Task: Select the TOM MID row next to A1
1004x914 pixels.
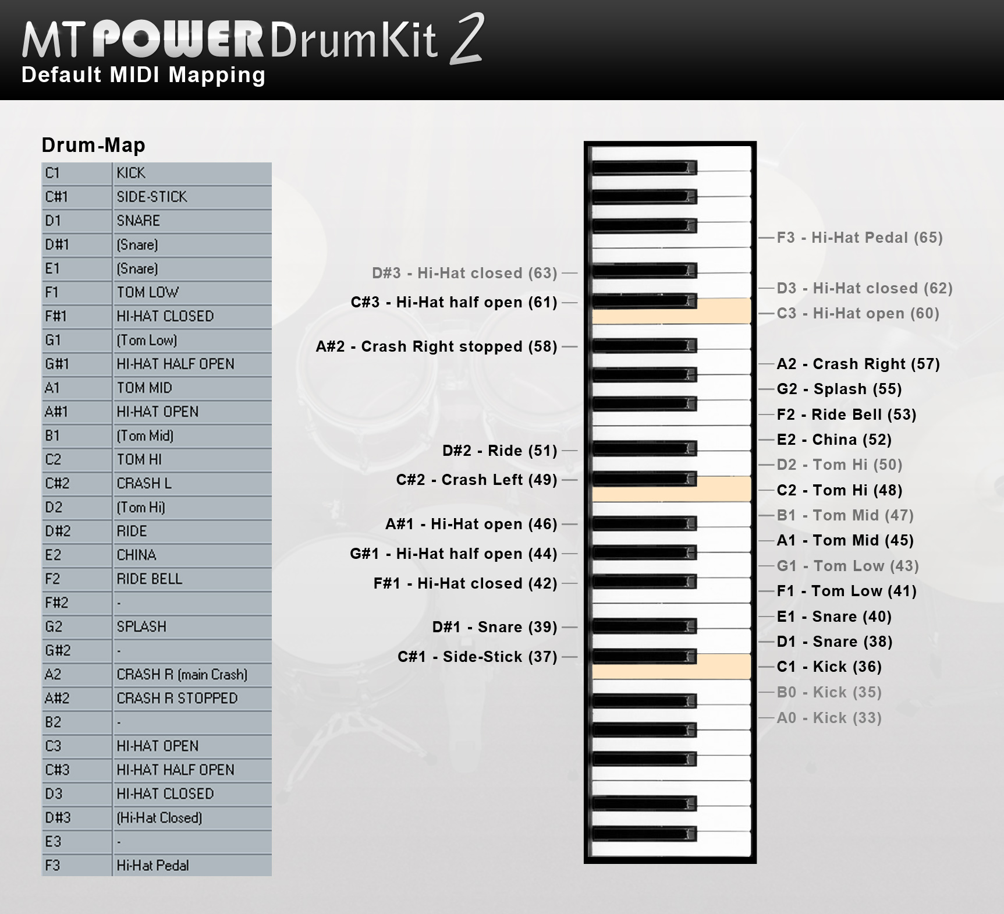Action: coord(157,388)
